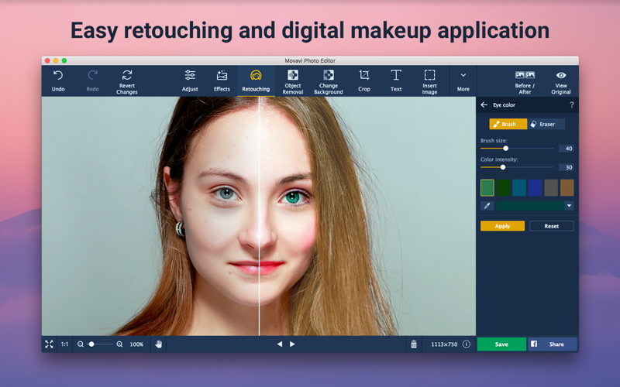The height and width of the screenshot is (387, 620).
Task: Select the Change Background tool
Action: (329, 76)
